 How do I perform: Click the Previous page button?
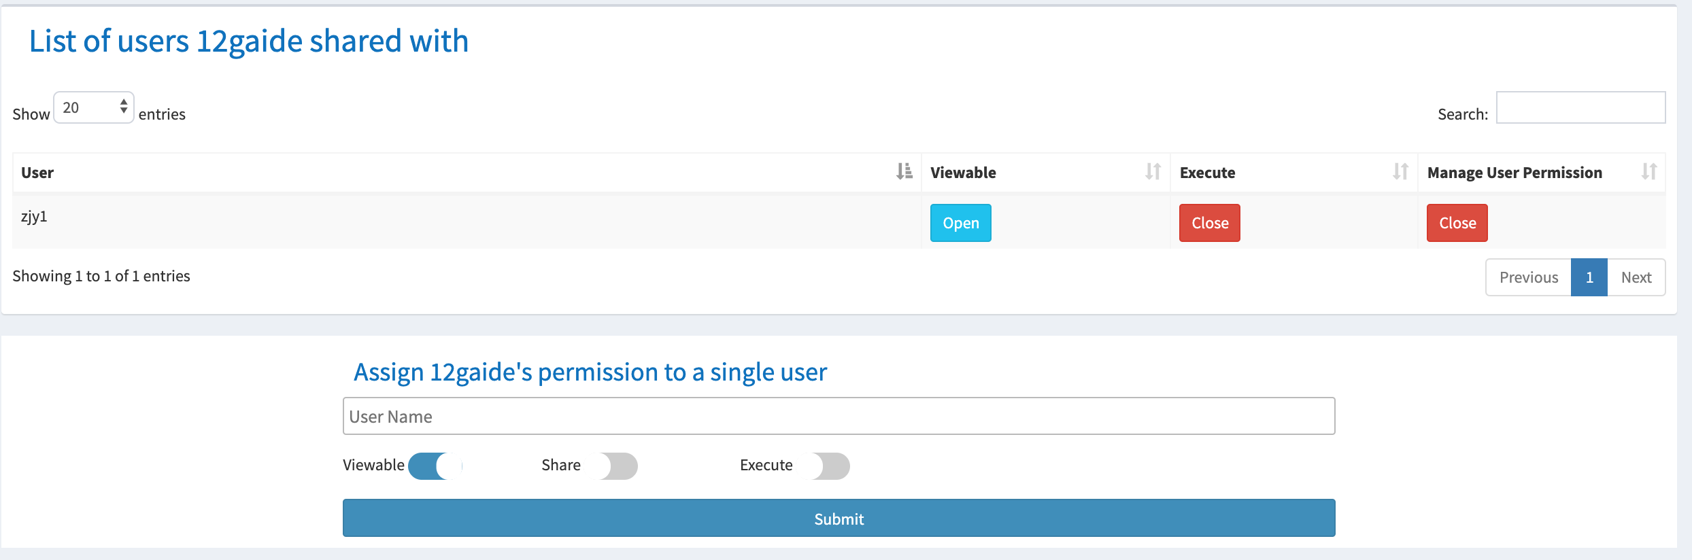click(1529, 277)
